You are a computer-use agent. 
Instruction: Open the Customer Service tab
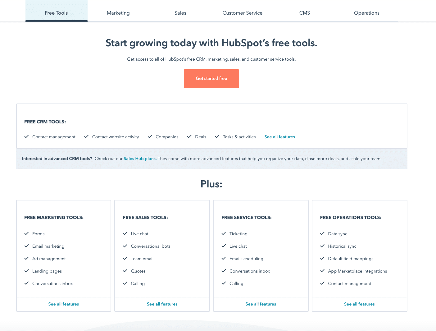243,13
